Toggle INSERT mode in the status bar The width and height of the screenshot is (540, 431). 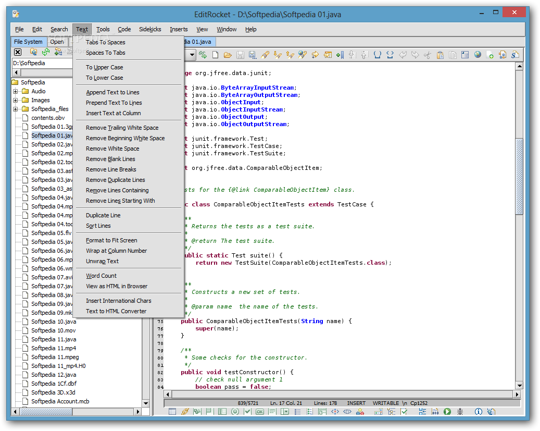pyautogui.click(x=356, y=403)
